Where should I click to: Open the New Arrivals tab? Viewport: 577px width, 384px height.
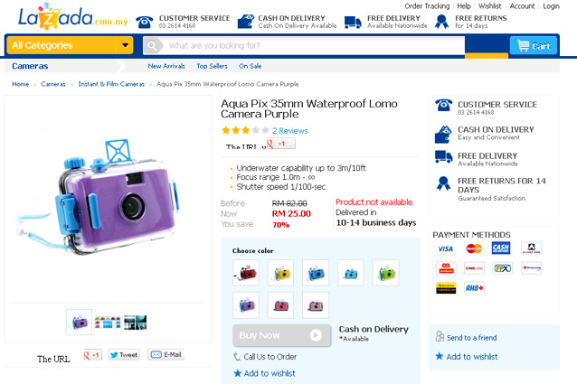166,66
